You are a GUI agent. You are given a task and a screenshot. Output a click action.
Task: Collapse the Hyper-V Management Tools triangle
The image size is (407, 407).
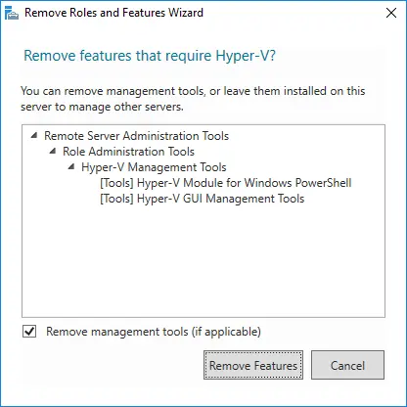pyautogui.click(x=71, y=166)
